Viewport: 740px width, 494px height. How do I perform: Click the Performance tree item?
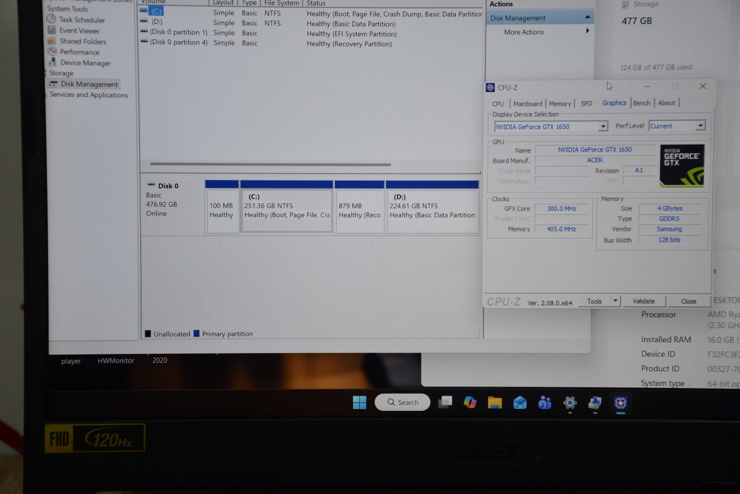click(x=79, y=52)
